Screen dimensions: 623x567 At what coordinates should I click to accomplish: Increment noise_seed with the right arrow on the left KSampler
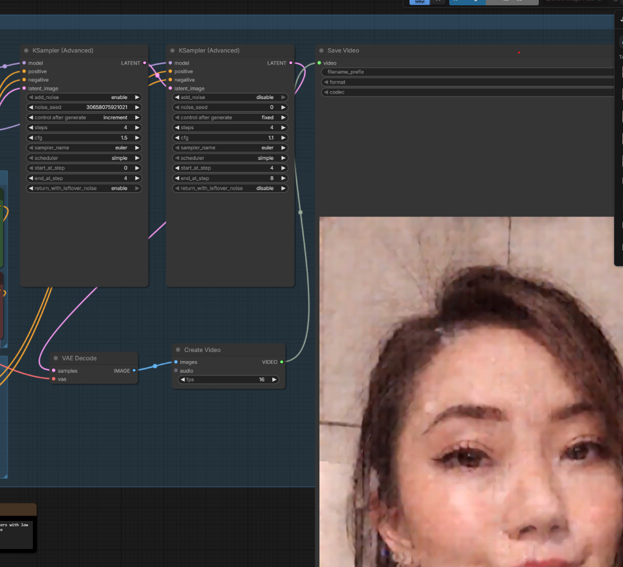(137, 107)
